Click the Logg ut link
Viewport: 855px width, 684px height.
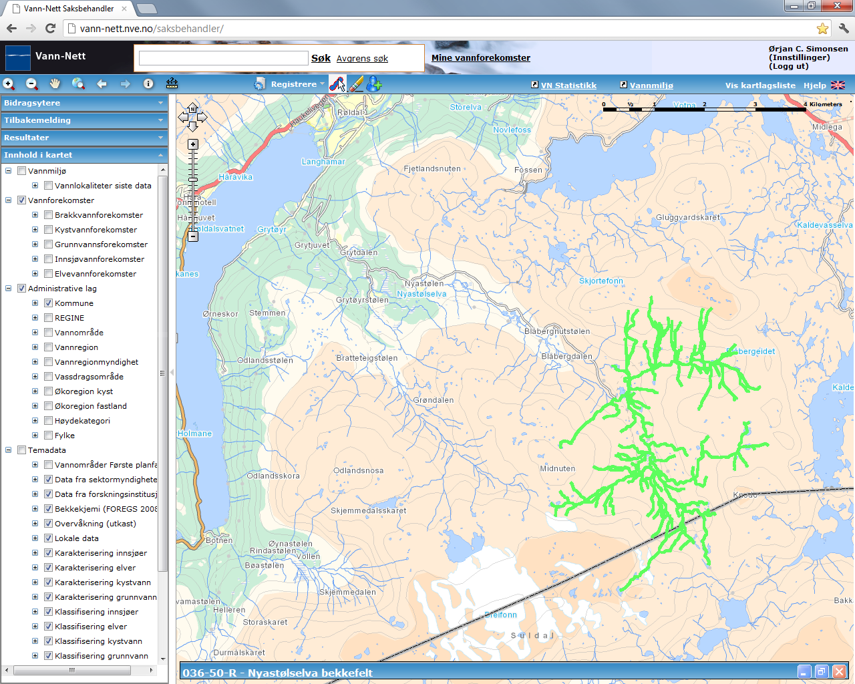pyautogui.click(x=789, y=66)
